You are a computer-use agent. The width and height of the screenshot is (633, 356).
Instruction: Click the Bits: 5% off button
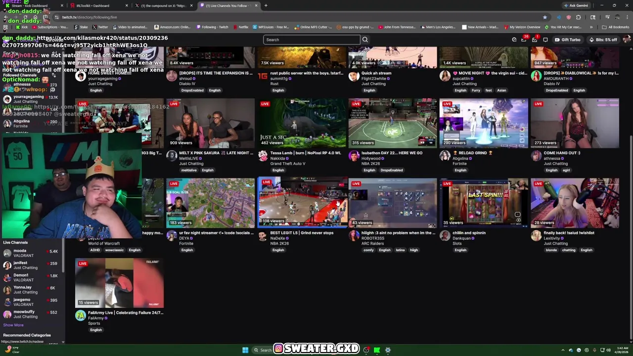[603, 40]
